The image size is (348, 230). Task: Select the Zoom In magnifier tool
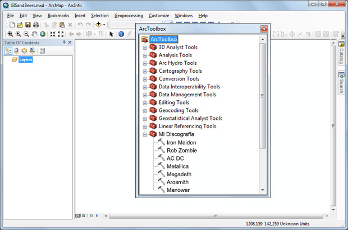click(x=18, y=34)
